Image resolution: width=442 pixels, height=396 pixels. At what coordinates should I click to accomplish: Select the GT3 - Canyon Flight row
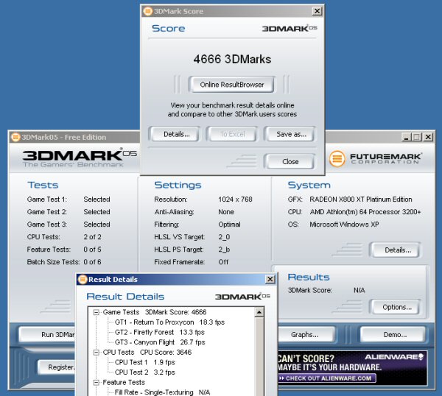pos(160,342)
